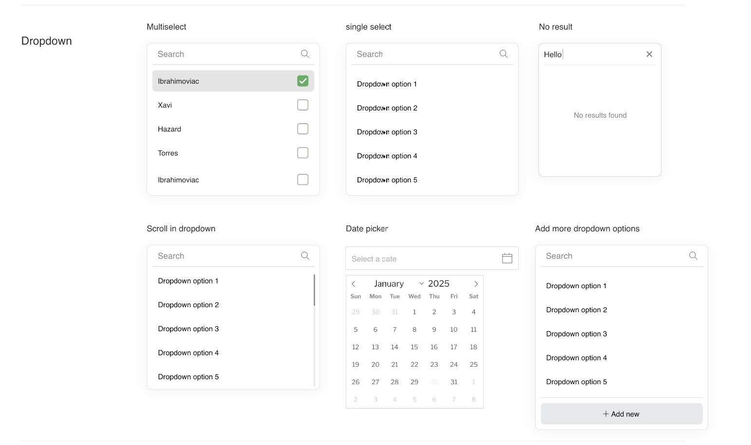Click the Multiselect search magnifier icon
Image resolution: width=751 pixels, height=445 pixels.
(305, 54)
